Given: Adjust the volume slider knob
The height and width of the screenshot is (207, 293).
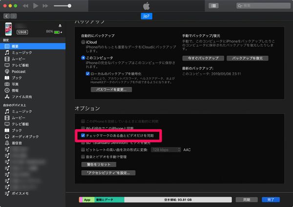Looking at the screenshot, I should pos(69,6).
